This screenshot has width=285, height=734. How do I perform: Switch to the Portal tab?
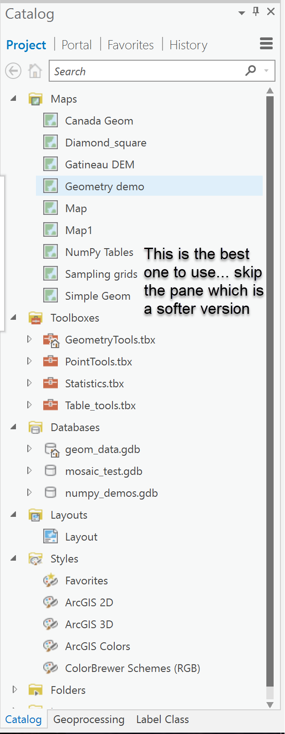click(x=76, y=45)
